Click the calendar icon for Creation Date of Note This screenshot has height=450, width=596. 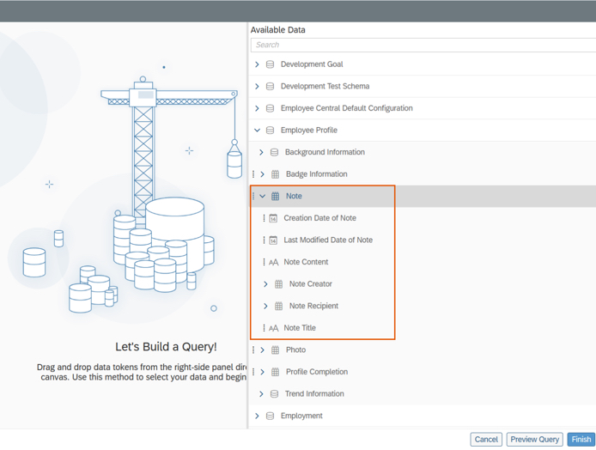click(273, 218)
